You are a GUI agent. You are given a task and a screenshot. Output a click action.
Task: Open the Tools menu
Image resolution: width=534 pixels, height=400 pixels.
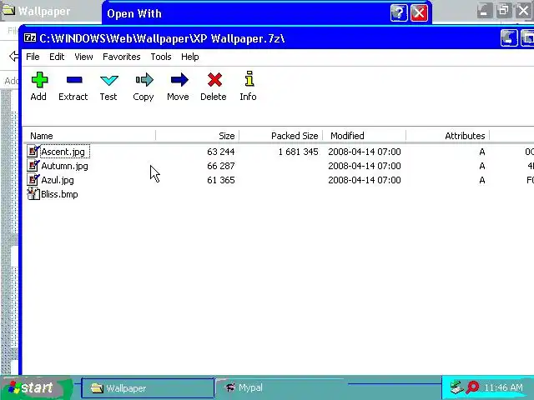tap(161, 57)
